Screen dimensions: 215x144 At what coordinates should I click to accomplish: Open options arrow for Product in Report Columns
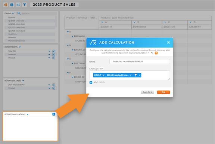(49, 88)
